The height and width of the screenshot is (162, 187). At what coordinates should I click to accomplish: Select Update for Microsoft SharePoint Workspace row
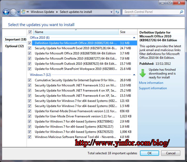click(84, 69)
